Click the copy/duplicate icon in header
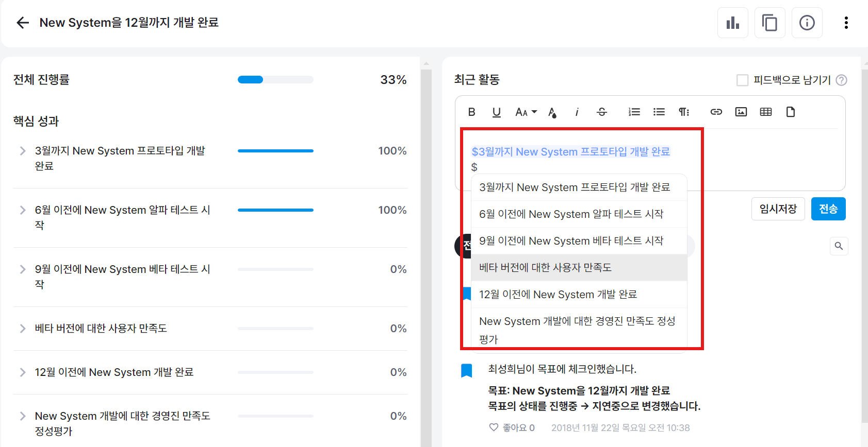The width and height of the screenshot is (868, 447). [x=769, y=23]
